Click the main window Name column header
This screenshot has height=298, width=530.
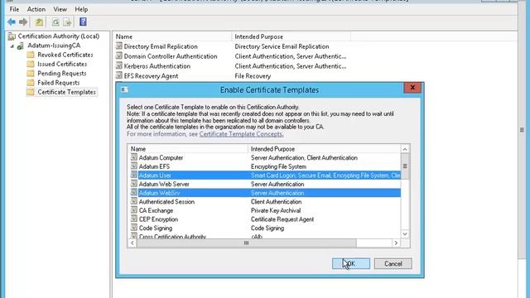(x=171, y=36)
